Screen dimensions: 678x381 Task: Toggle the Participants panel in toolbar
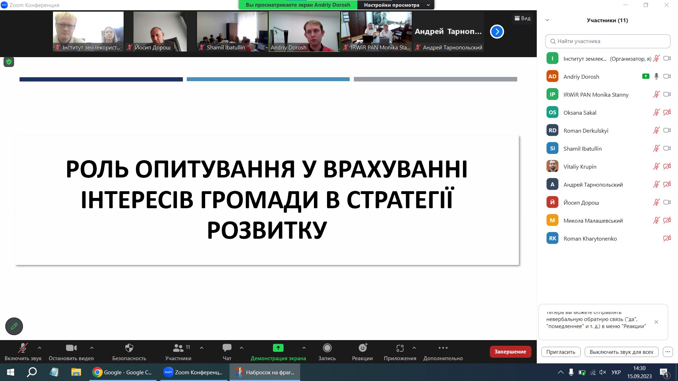(x=178, y=348)
